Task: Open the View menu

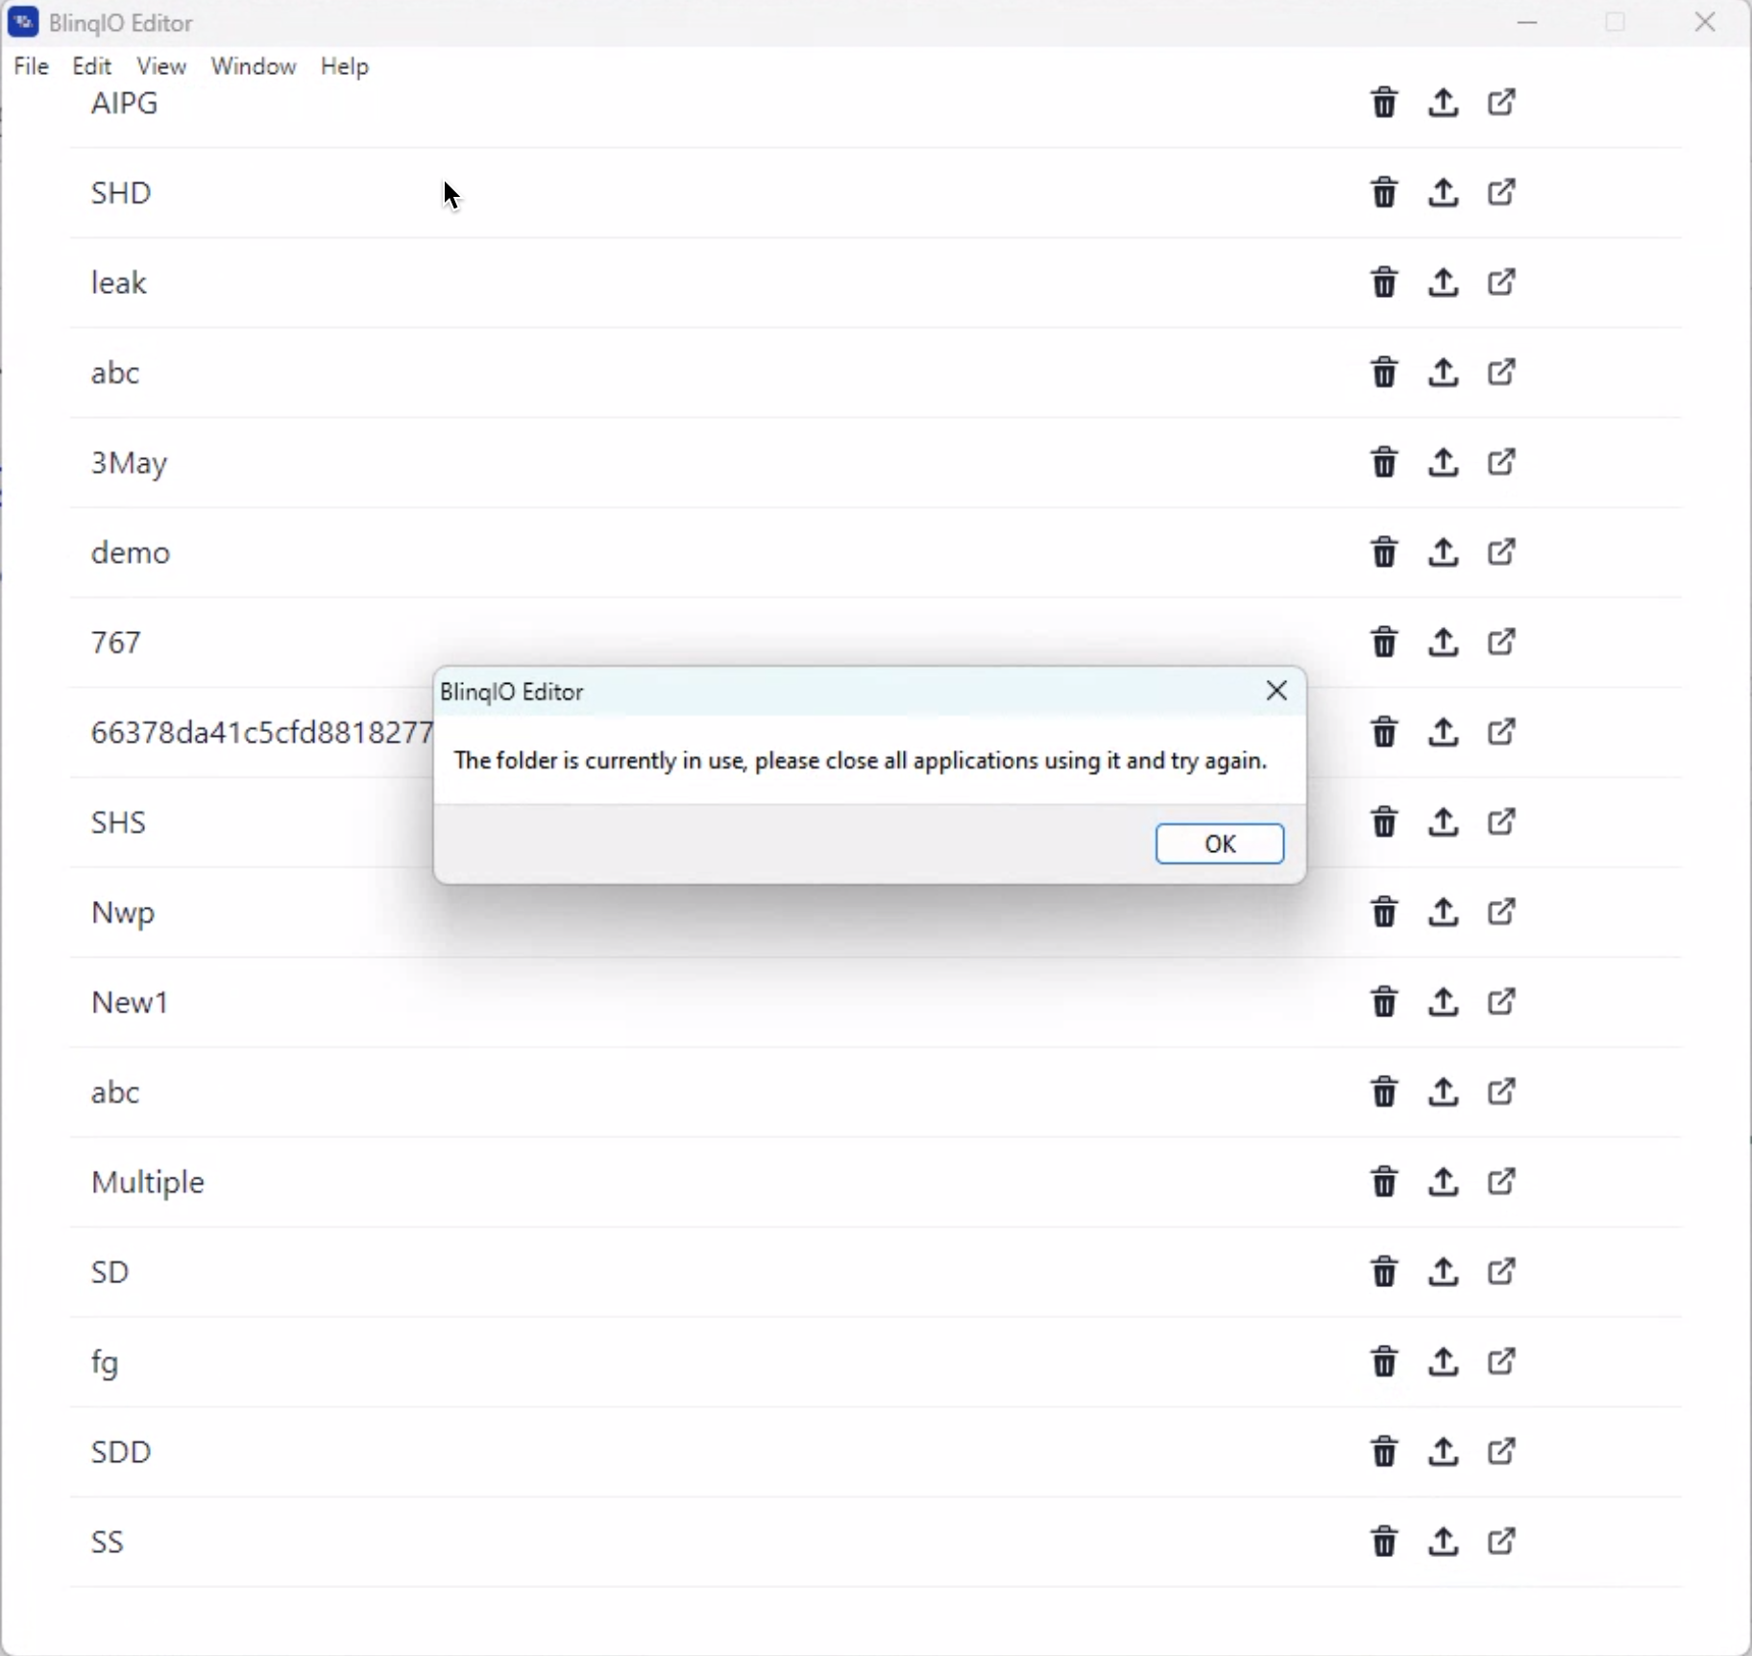Action: click(x=161, y=66)
